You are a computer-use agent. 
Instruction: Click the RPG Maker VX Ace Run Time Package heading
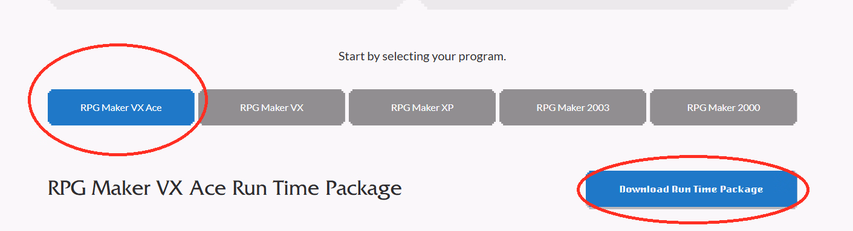click(x=224, y=188)
